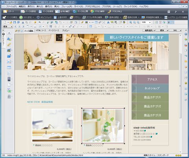The height and width of the screenshot is (158, 189).
Task: Click the NEW ITEM 新商品情報 heading
Action: tap(40, 102)
